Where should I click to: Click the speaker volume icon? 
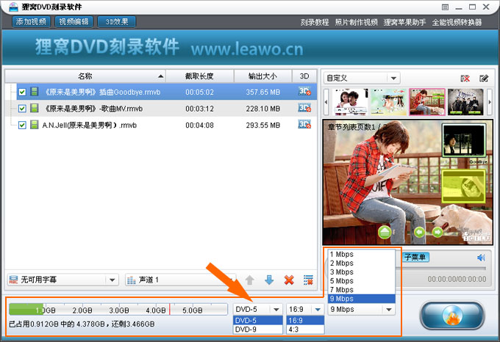tap(481, 258)
